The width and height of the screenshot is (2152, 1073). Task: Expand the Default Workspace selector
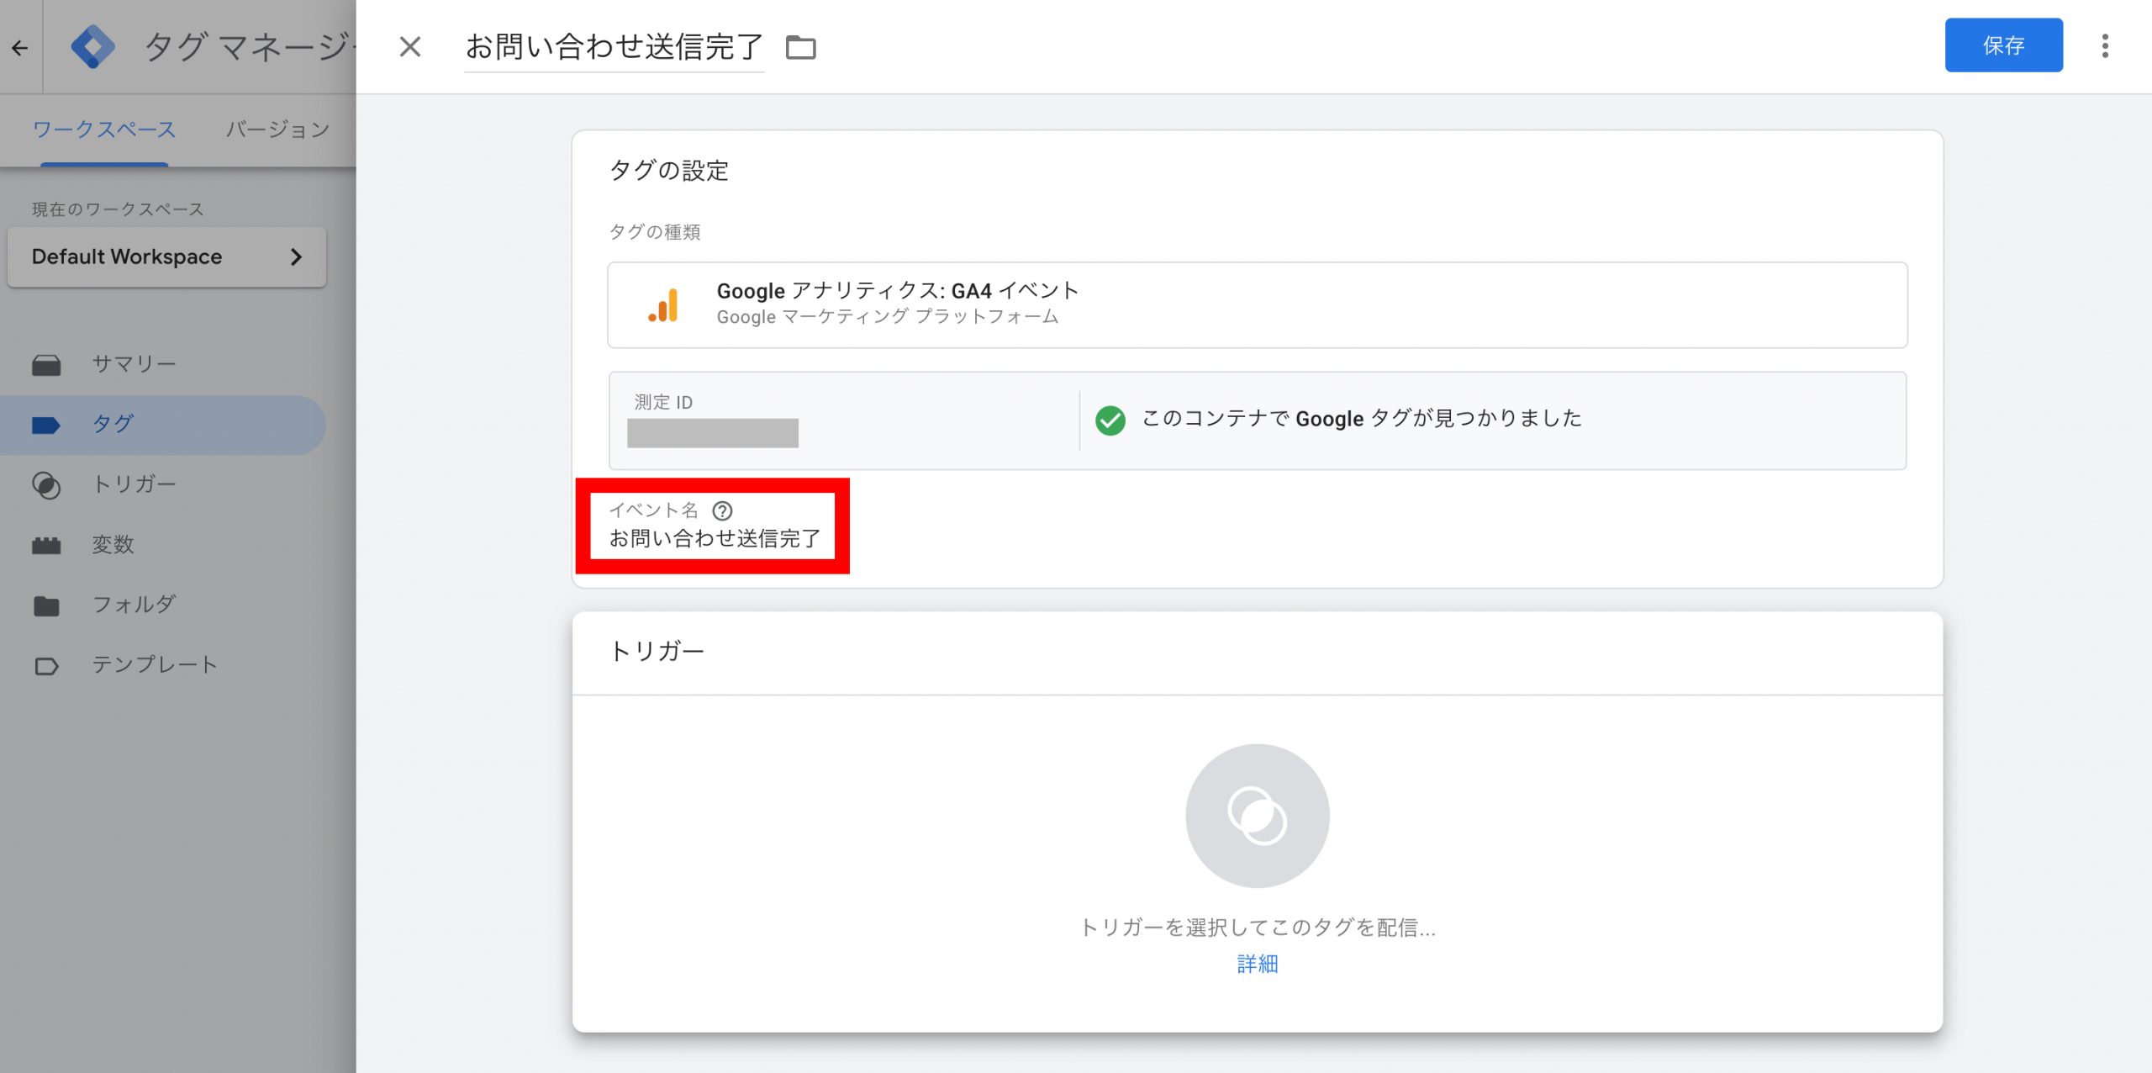166,256
